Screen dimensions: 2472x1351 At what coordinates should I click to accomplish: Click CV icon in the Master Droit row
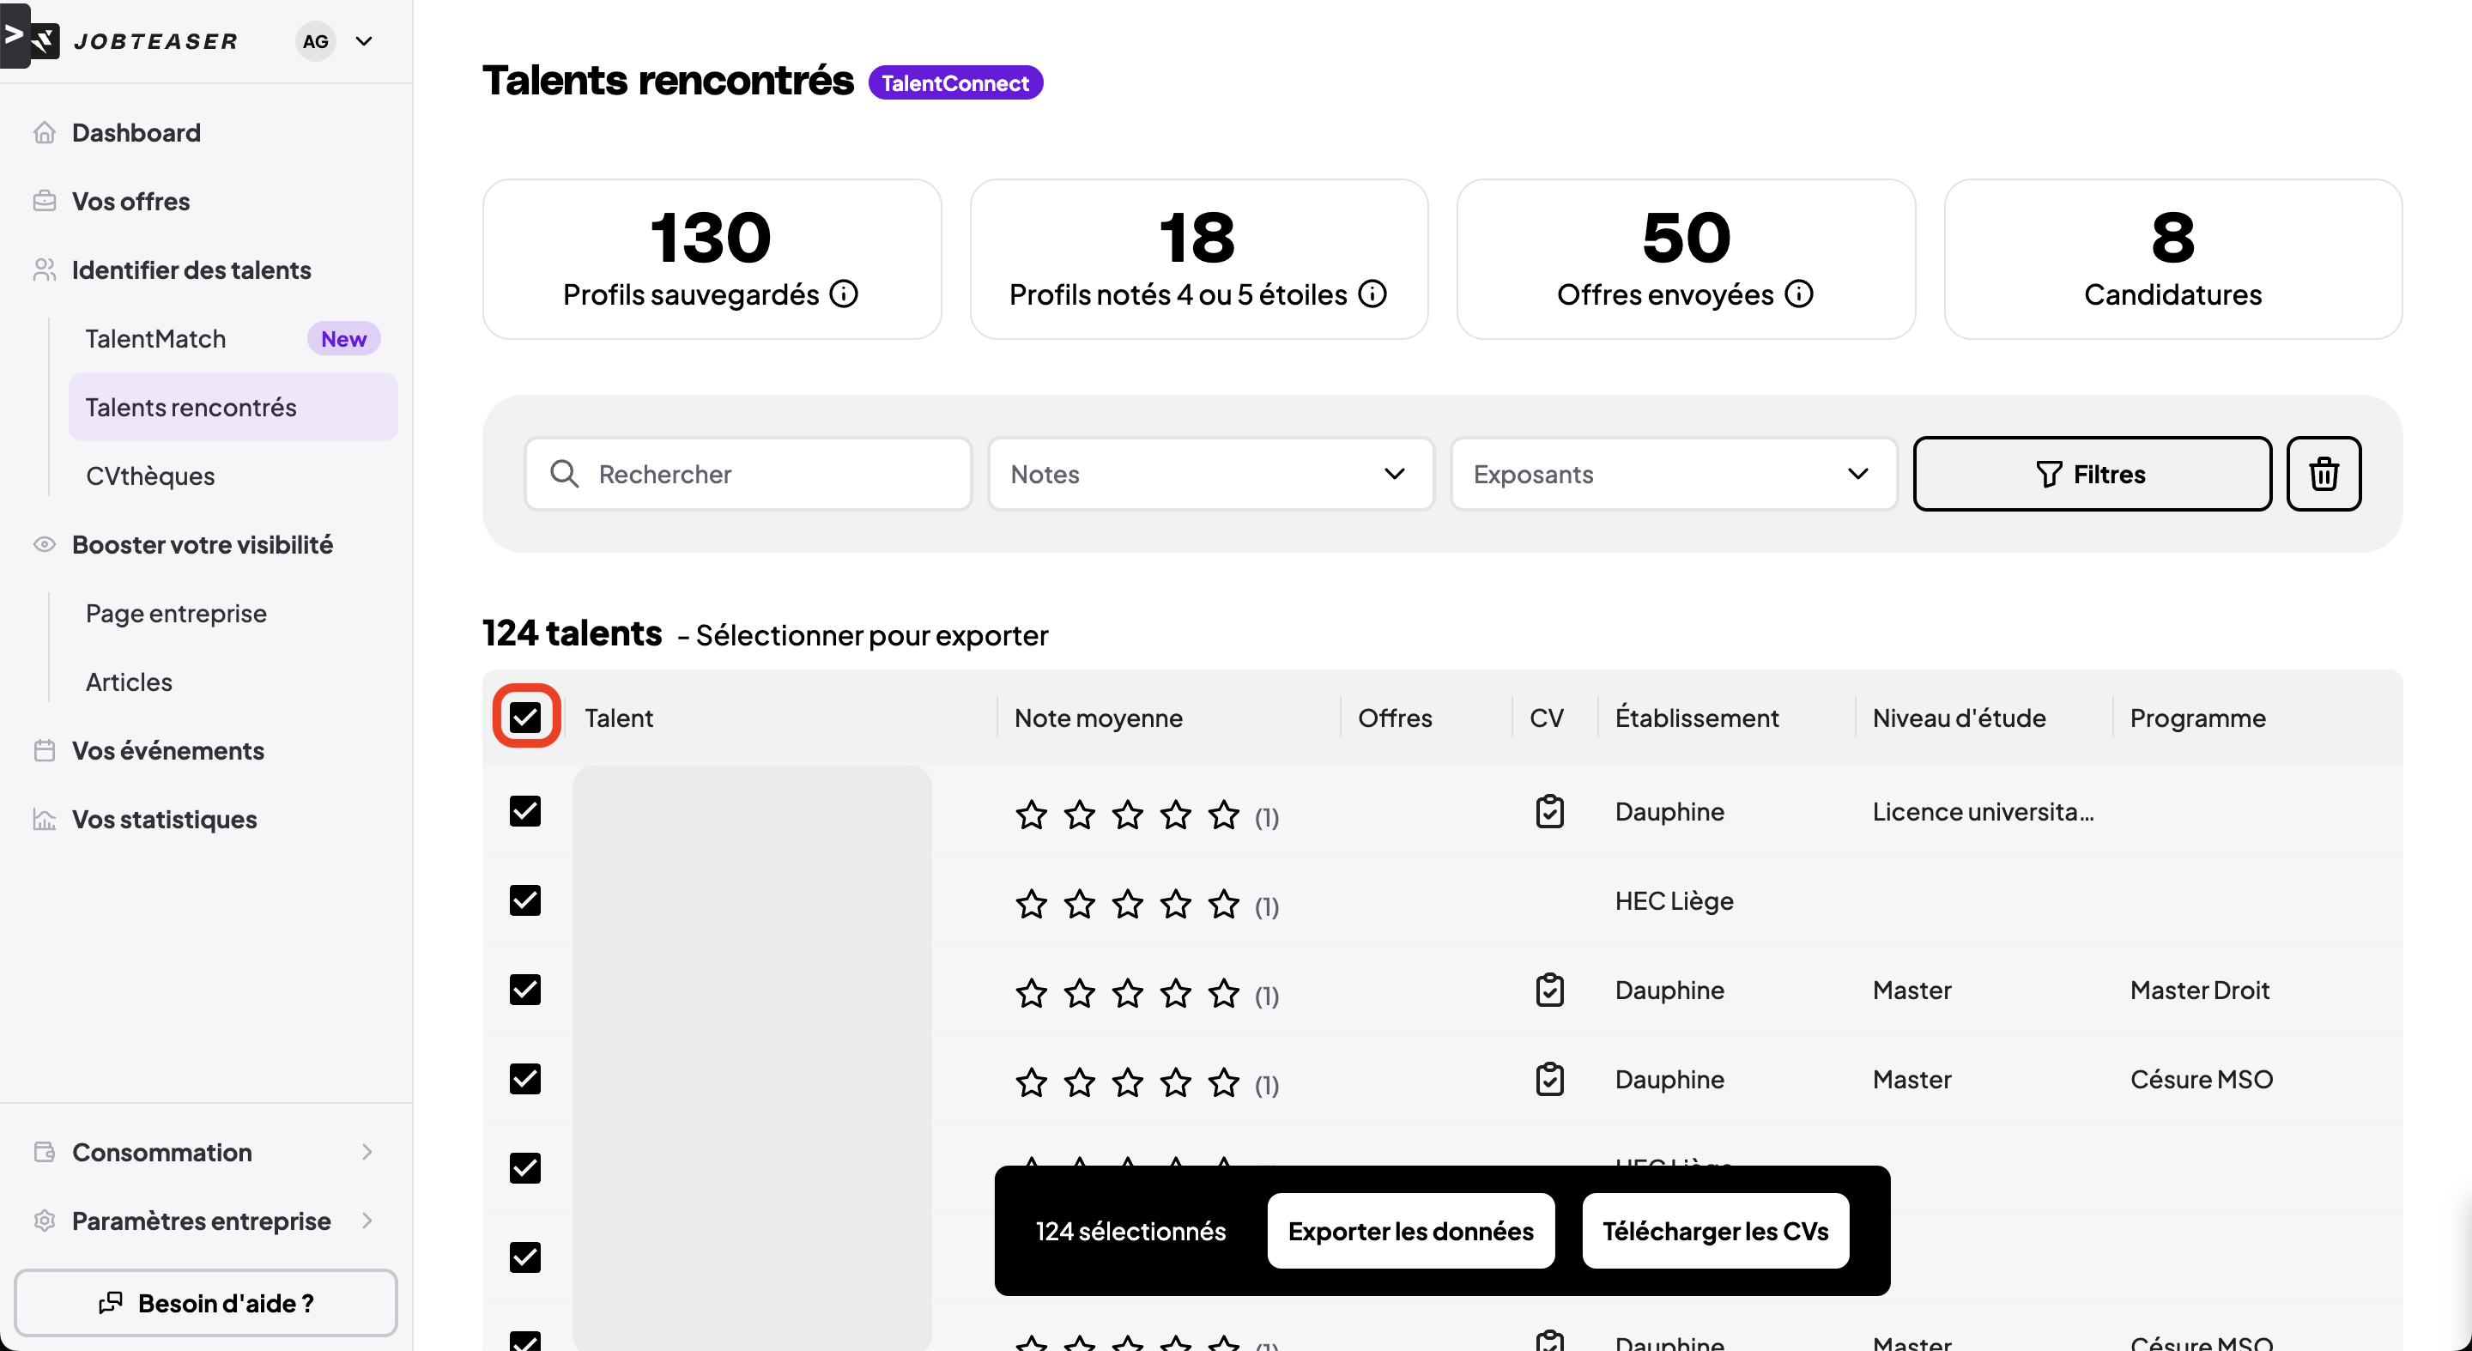coord(1548,991)
